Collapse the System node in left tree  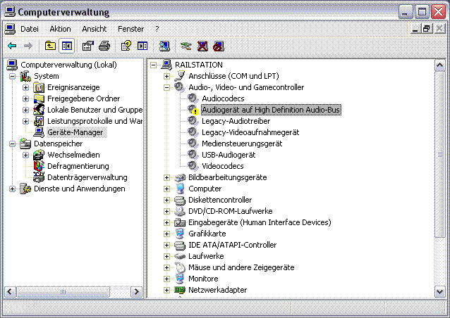[12, 77]
